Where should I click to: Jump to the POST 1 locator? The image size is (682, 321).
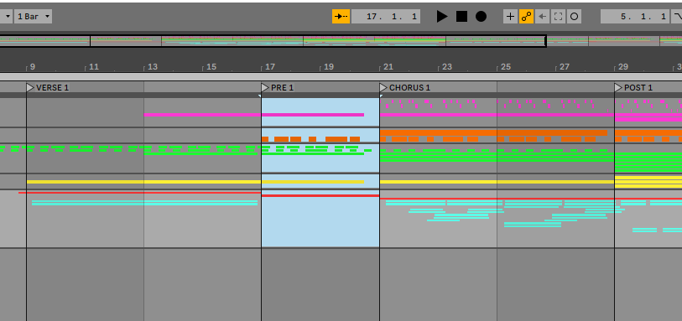638,88
